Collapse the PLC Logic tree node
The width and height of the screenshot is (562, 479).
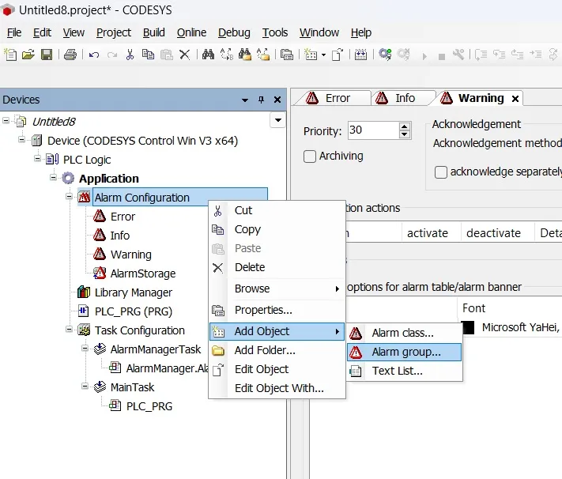pos(38,158)
